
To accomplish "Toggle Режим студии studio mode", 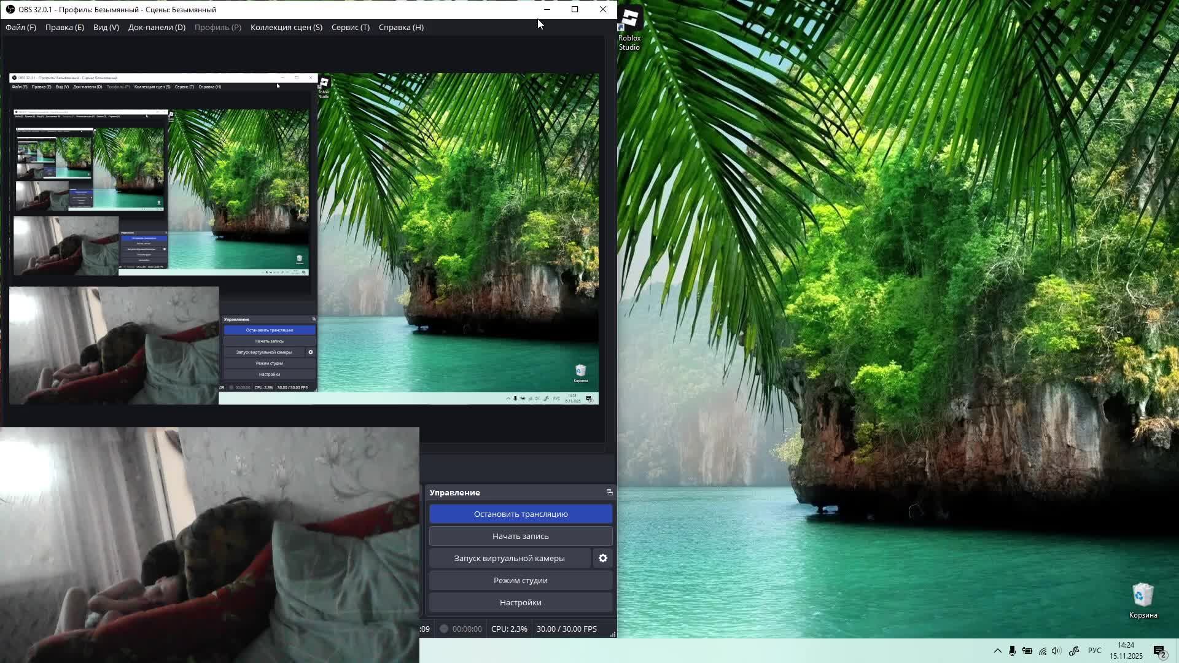I will [x=520, y=580].
